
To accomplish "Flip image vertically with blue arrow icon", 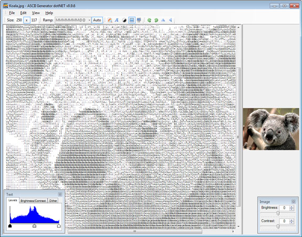I will pyautogui.click(x=170, y=20).
